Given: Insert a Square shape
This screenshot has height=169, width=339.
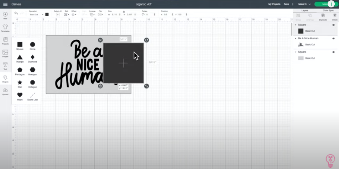Looking at the screenshot, I should point(20,46).
